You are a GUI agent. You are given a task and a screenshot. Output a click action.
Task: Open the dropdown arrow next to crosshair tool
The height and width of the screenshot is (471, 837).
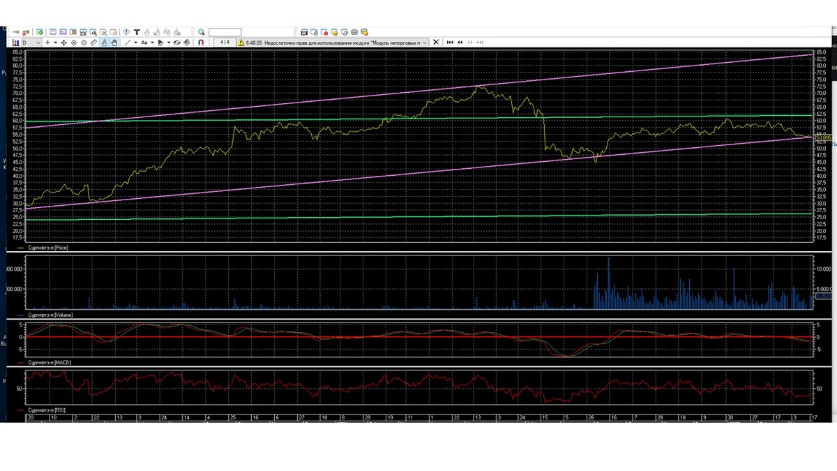[x=55, y=43]
